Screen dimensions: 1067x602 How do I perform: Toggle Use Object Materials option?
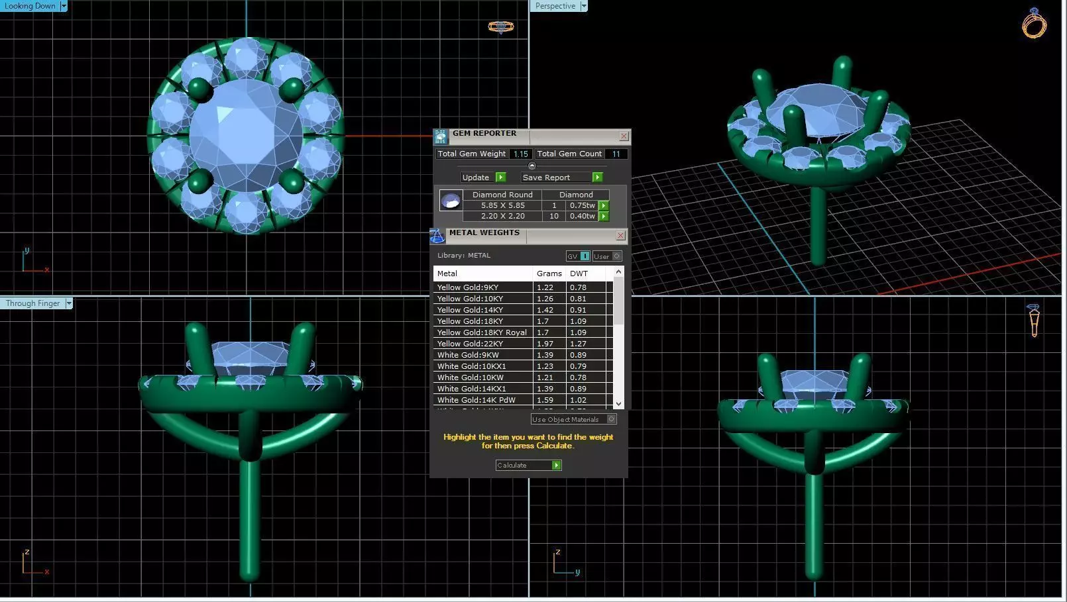pos(574,419)
